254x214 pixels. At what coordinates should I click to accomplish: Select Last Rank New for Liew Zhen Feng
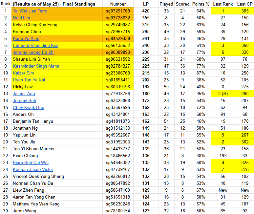[x=223, y=190]
